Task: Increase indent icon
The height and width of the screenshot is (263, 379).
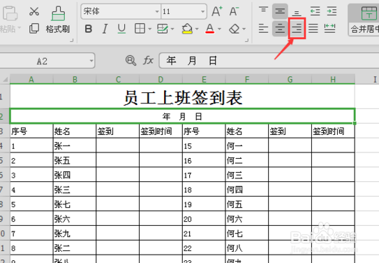Action: click(x=332, y=11)
